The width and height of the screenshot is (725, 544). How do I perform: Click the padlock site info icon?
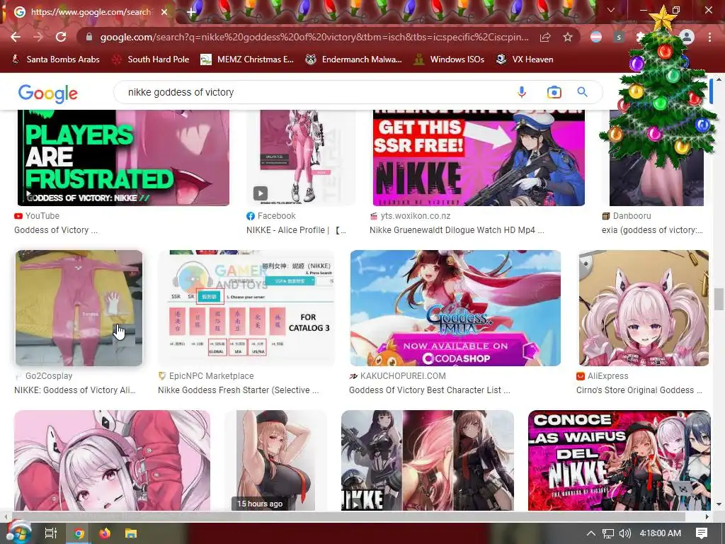pyautogui.click(x=89, y=37)
